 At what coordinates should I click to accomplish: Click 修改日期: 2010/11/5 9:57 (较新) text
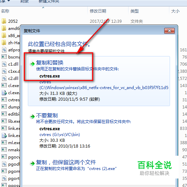70,99
